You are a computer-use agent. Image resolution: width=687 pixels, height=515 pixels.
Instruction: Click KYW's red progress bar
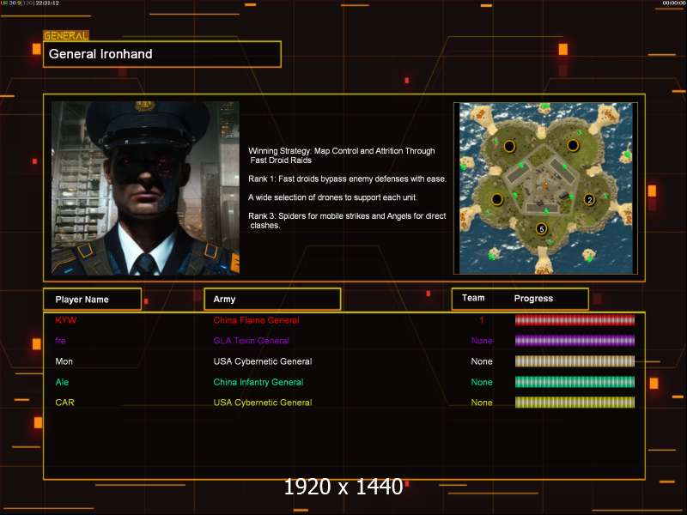coord(575,320)
